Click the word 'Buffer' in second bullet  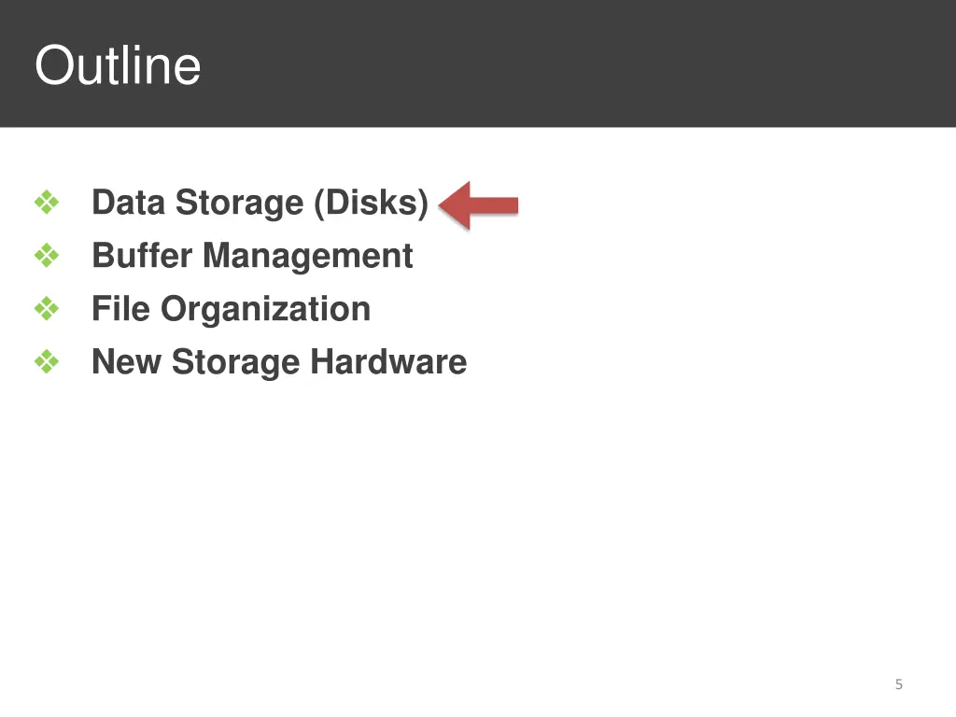[143, 255]
